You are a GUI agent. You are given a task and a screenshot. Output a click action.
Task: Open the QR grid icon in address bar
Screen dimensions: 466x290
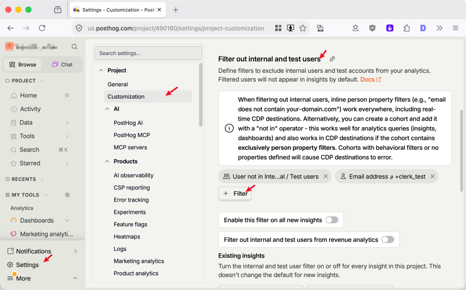[278, 28]
